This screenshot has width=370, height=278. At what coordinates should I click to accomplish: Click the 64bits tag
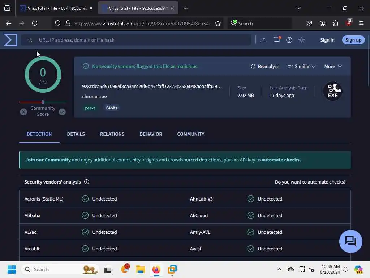pos(112,108)
